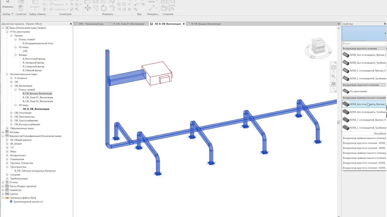Open the Выбор dropdown in ribbon
The width and height of the screenshot is (387, 217).
[x=8, y=14]
